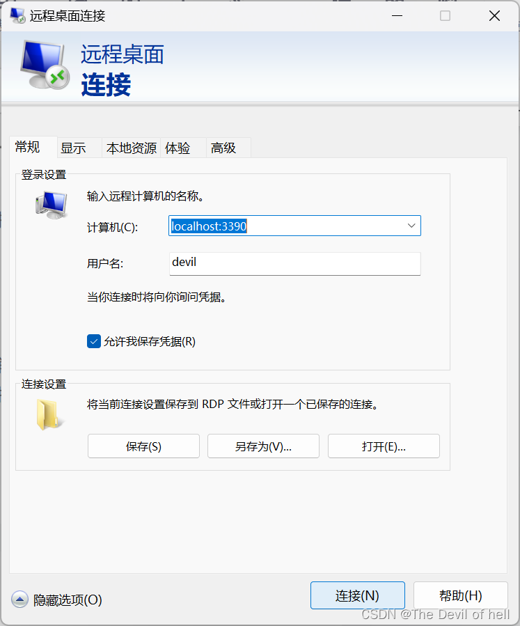The width and height of the screenshot is (520, 626).
Task: Click the computer icon in 登录设置
Action: pyautogui.click(x=51, y=205)
